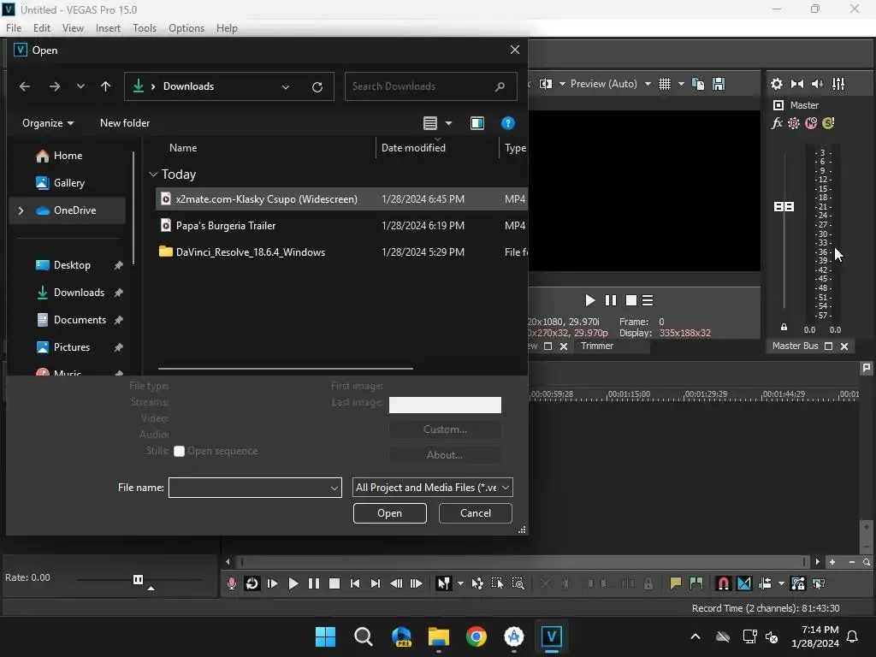Open the Edit menu
This screenshot has height=657, width=876.
(x=41, y=28)
